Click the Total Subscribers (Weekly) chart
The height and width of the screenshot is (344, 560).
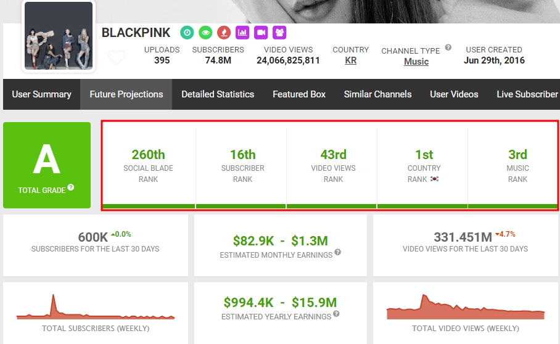click(96, 306)
